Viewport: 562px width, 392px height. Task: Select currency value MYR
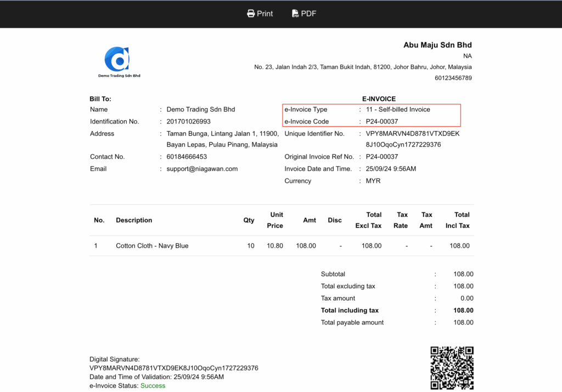[373, 181]
